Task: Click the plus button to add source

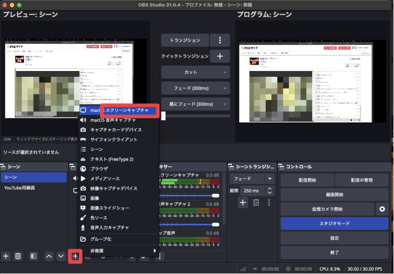Action: pyautogui.click(x=75, y=256)
